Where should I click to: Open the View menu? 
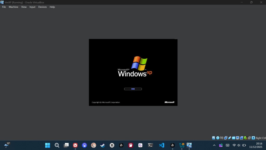click(x=24, y=7)
